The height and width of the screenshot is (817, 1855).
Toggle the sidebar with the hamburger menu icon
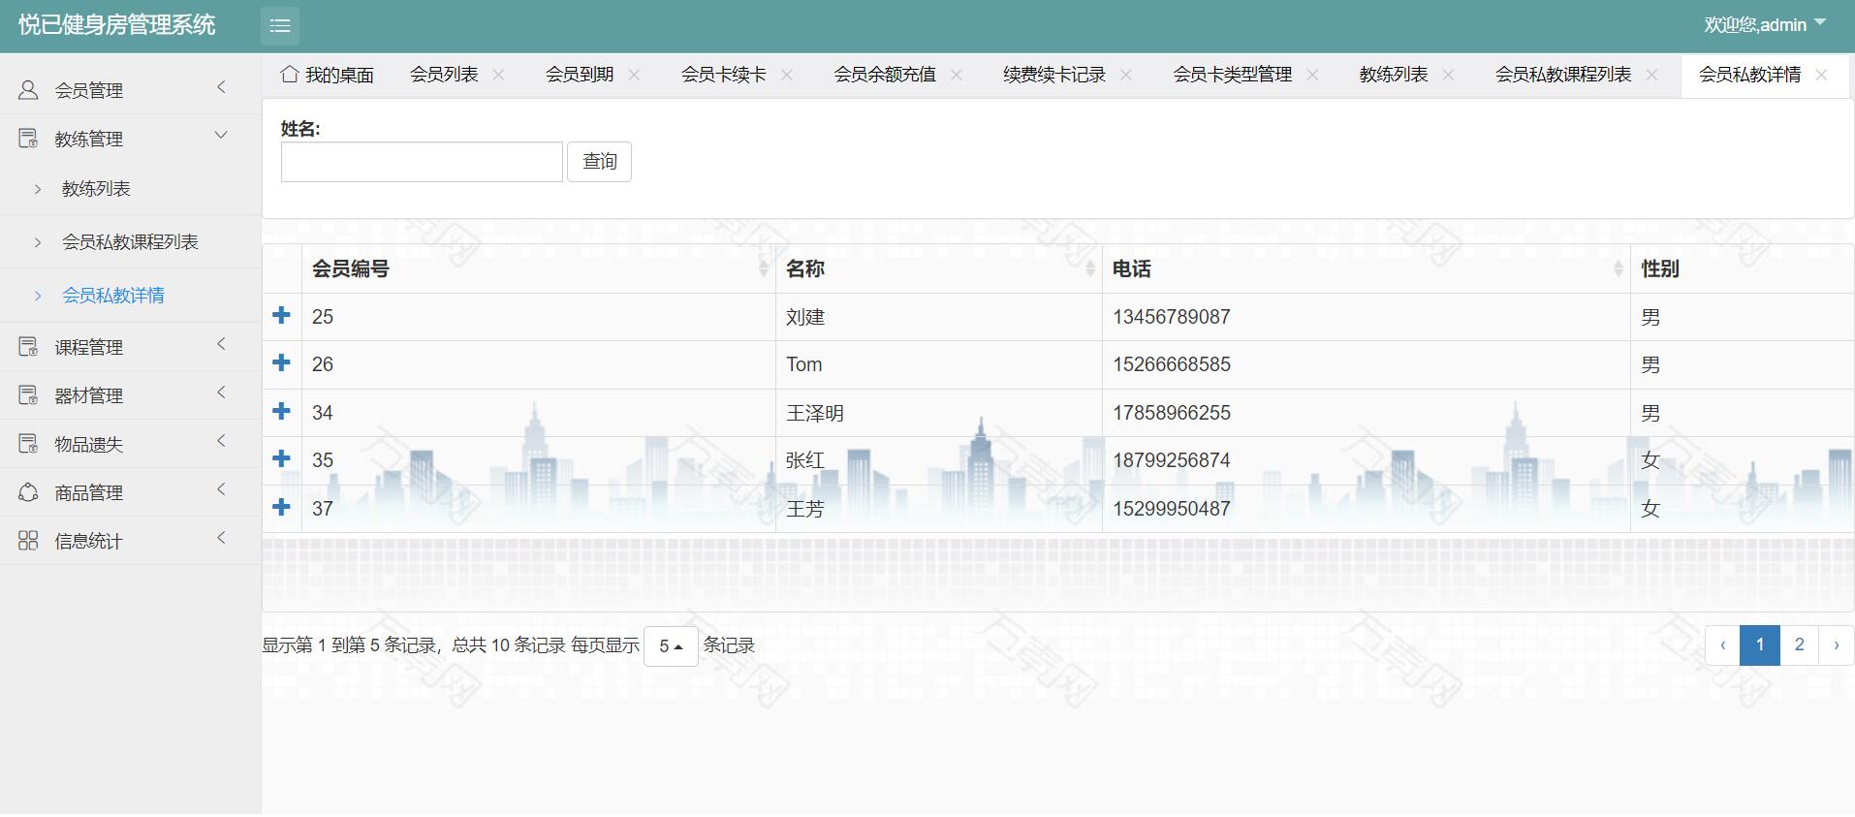tap(280, 26)
